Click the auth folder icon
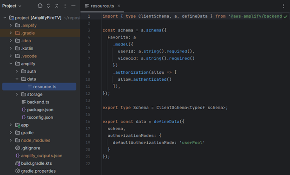290x175 pixels. click(24, 71)
